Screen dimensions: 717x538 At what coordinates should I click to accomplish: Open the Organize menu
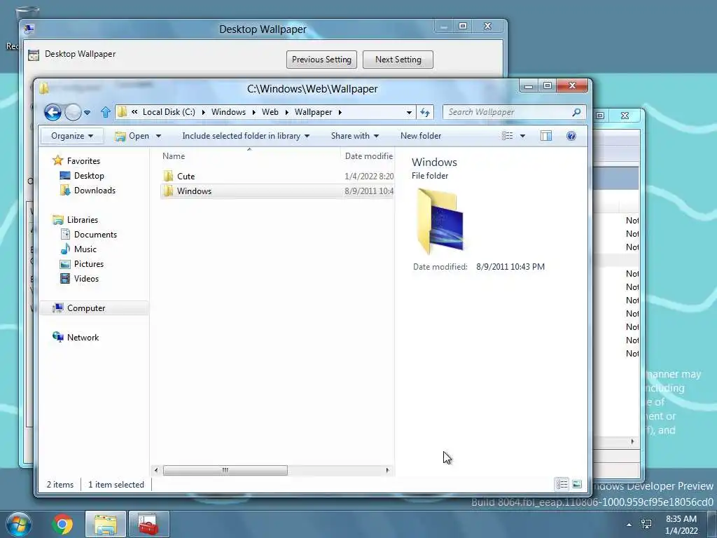coord(72,136)
